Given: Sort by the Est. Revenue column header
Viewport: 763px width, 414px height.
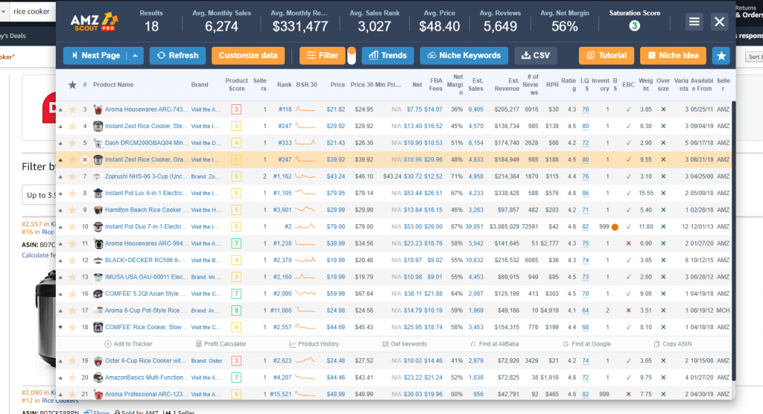Looking at the screenshot, I should point(507,85).
